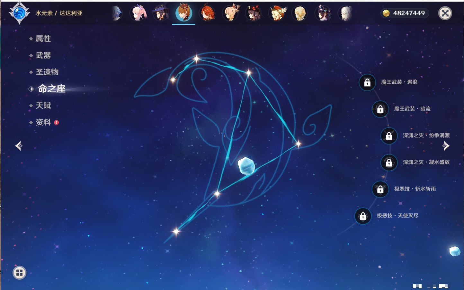
Task: Select the pink-haired character avatar
Action: tap(138, 13)
